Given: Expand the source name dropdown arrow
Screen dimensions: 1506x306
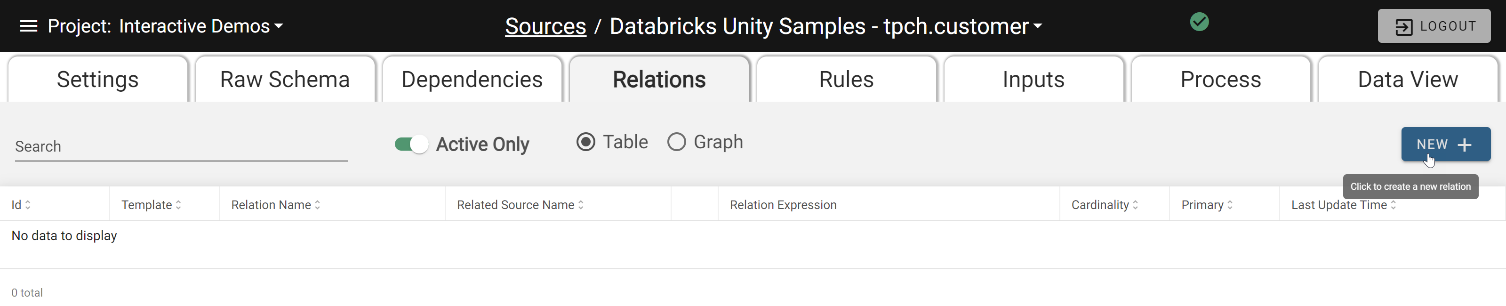Looking at the screenshot, I should [x=1038, y=26].
